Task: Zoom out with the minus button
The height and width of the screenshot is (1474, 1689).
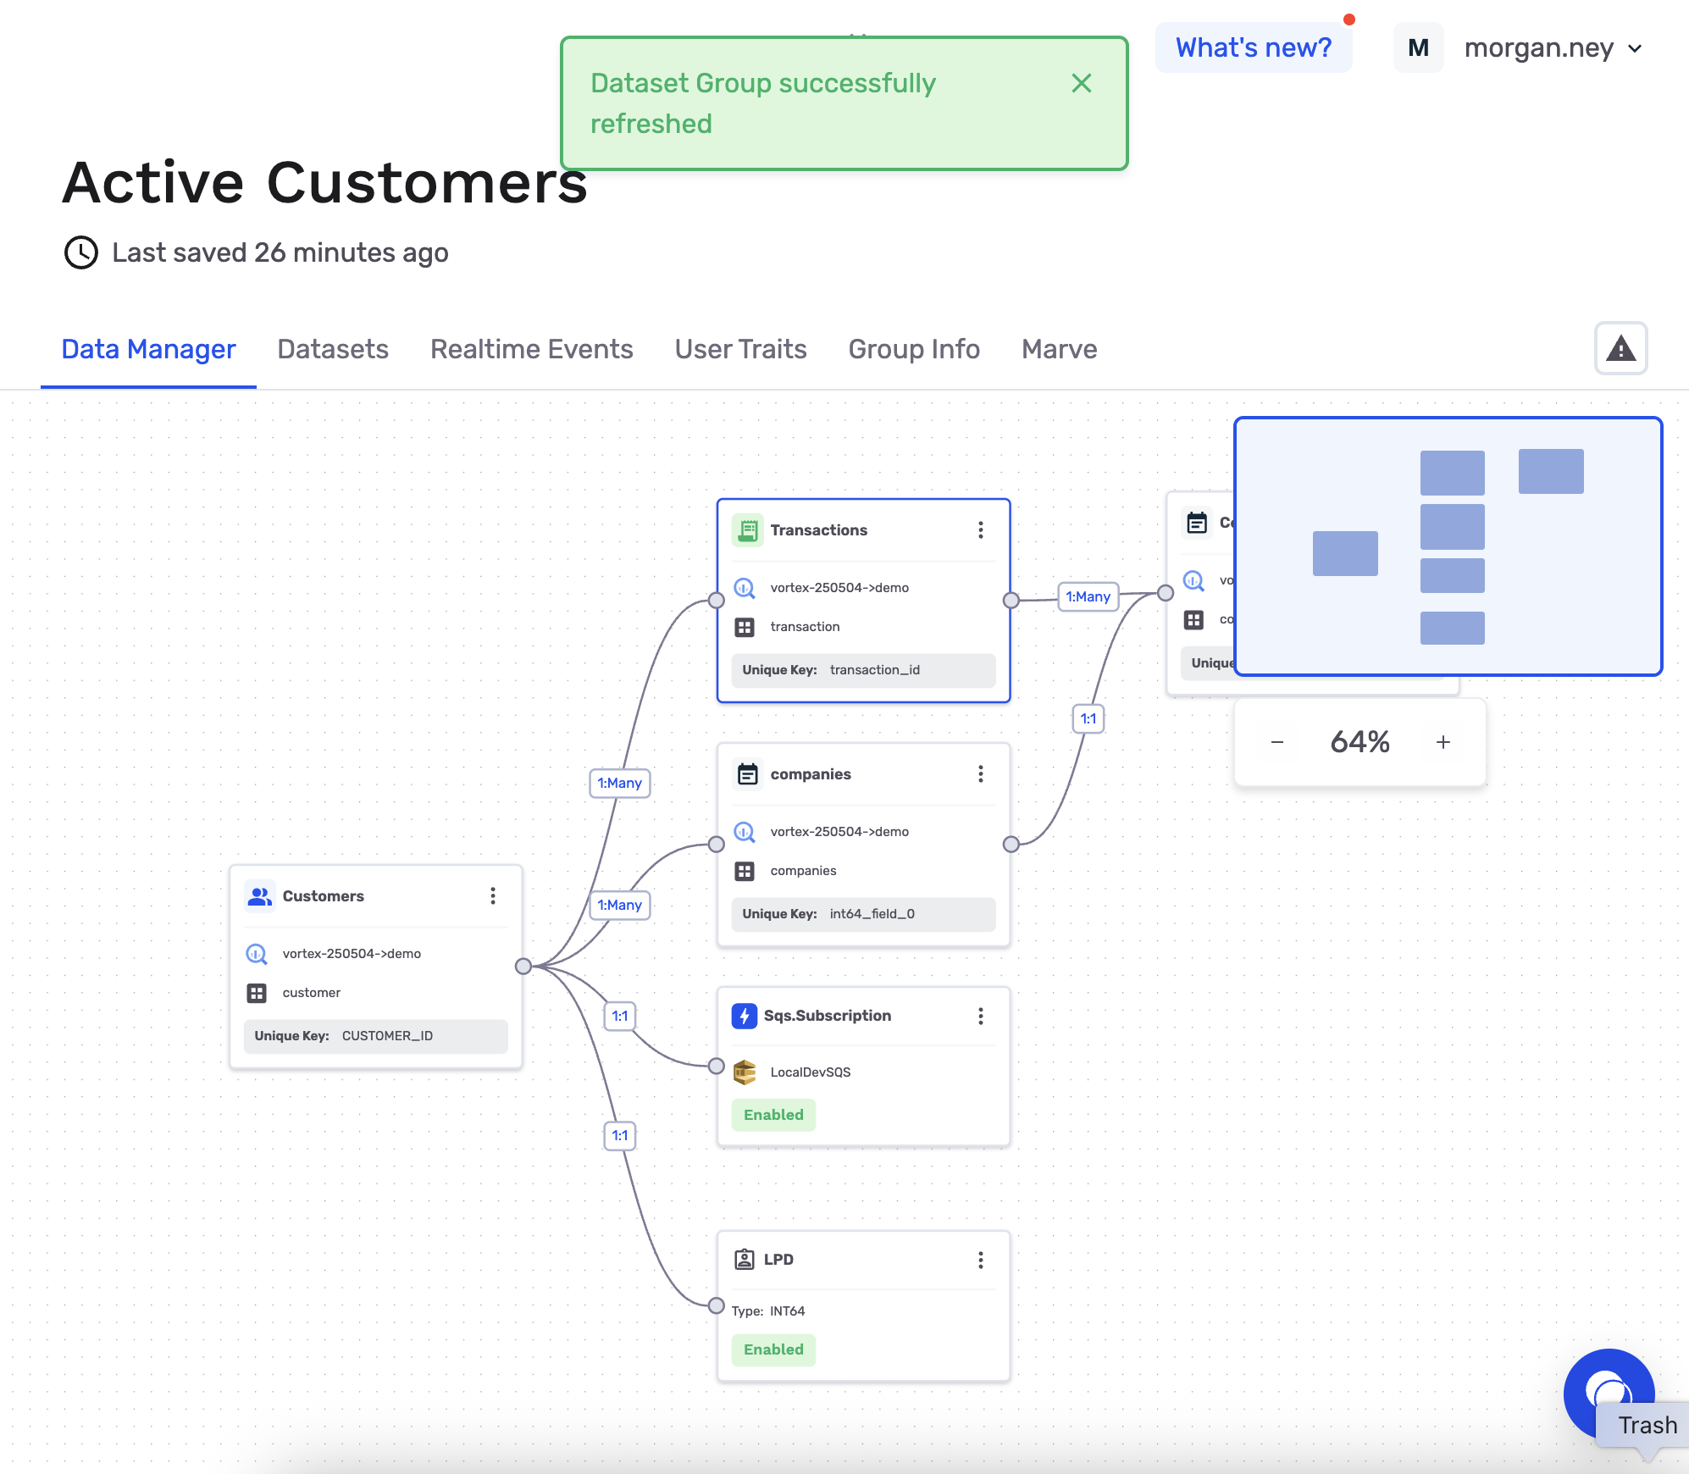Action: coord(1277,742)
